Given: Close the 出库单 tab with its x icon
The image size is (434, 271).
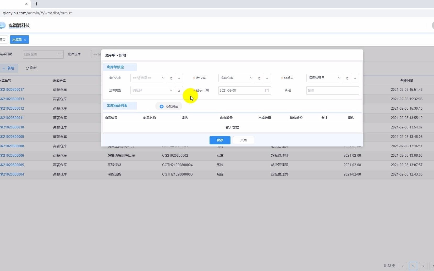Looking at the screenshot, I should point(25,40).
